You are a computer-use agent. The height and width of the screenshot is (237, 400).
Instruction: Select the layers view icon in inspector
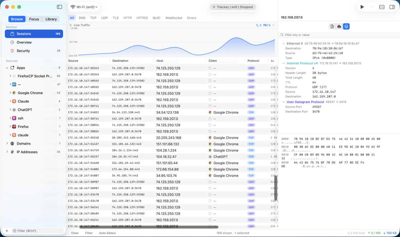point(346,26)
